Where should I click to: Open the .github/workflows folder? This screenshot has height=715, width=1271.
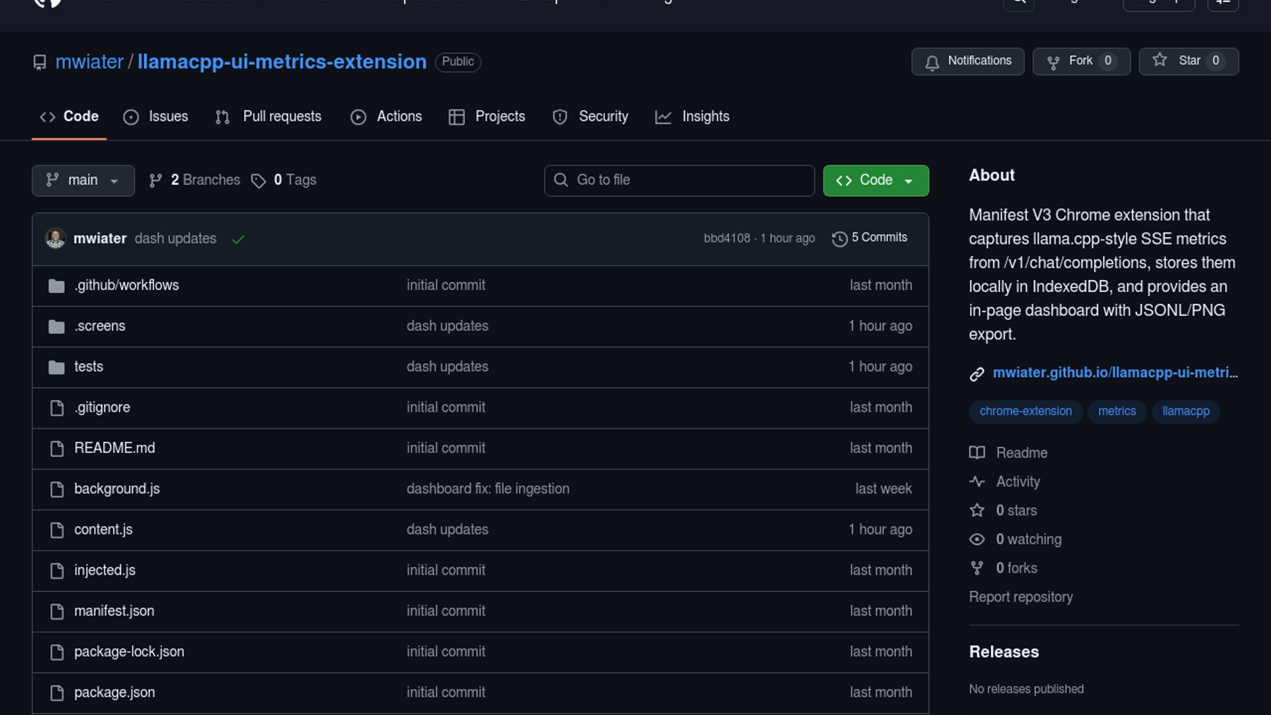pos(126,285)
